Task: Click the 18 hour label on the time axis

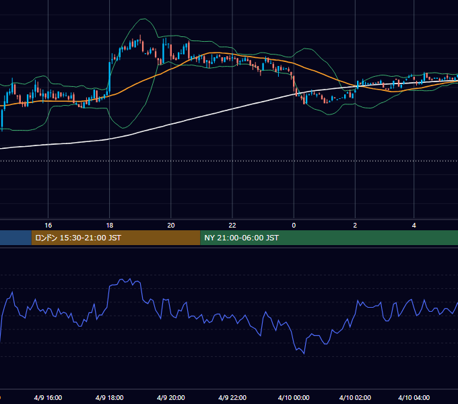Action: pos(110,226)
